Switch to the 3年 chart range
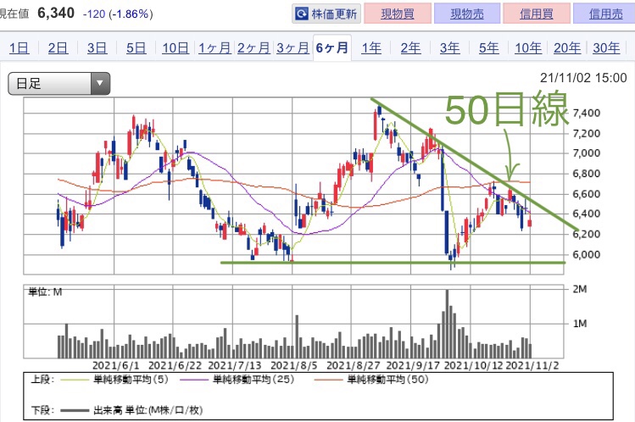The image size is (635, 422). [x=450, y=48]
